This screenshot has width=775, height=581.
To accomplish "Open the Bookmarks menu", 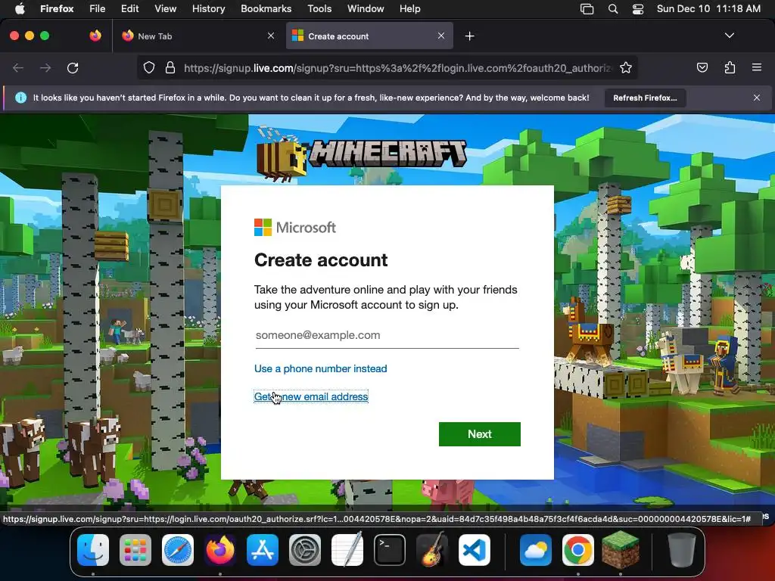I will click(266, 8).
